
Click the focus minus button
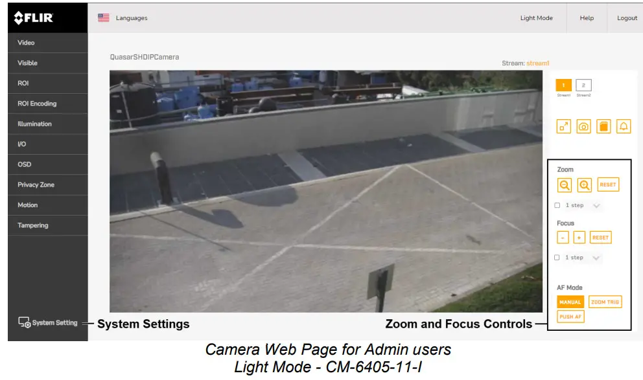tap(563, 238)
